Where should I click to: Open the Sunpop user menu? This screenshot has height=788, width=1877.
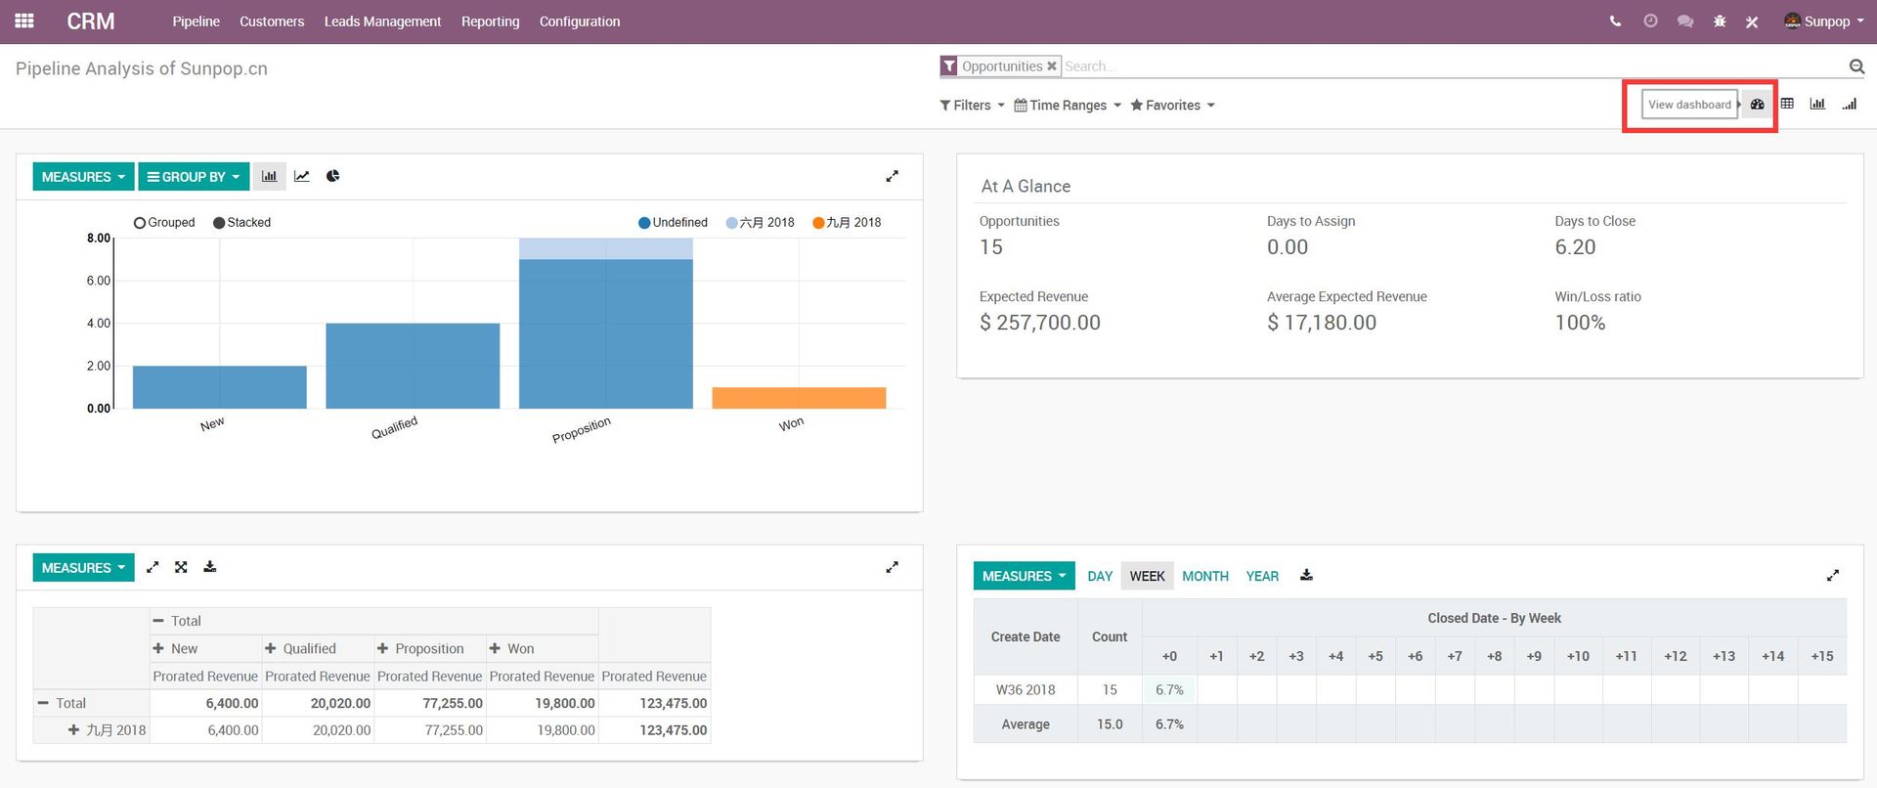coord(1824,21)
